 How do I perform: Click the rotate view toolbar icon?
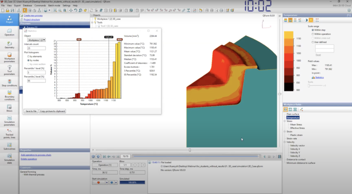click(76, 10)
